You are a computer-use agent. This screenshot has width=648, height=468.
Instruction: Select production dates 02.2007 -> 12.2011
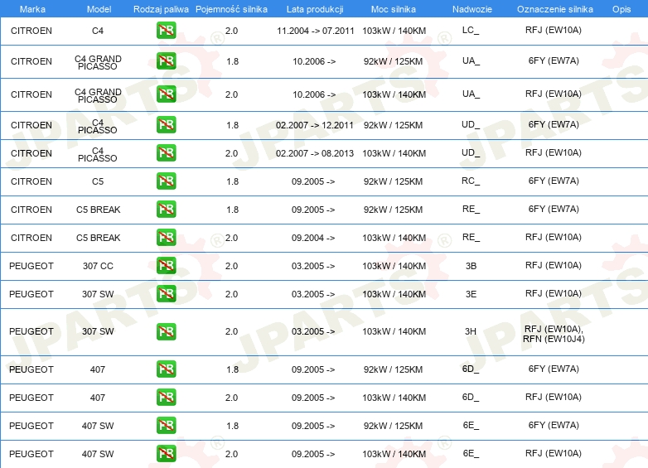click(x=315, y=125)
